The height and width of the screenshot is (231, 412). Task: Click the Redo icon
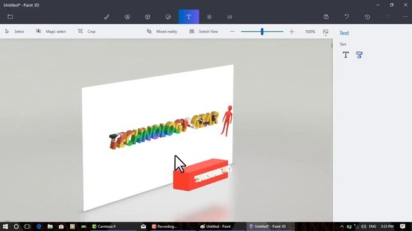(x=388, y=17)
